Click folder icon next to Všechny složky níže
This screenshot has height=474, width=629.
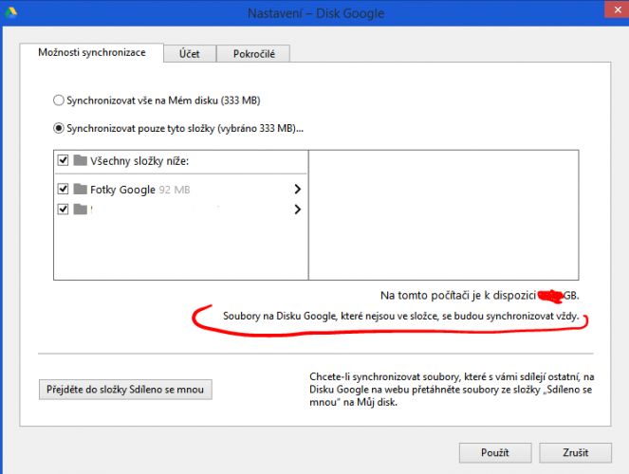click(x=81, y=160)
